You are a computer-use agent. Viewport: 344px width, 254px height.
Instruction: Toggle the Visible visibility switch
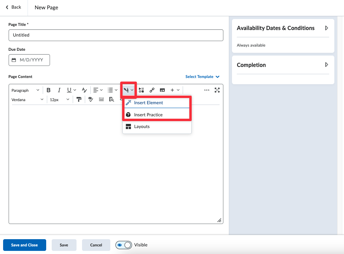[x=124, y=245]
